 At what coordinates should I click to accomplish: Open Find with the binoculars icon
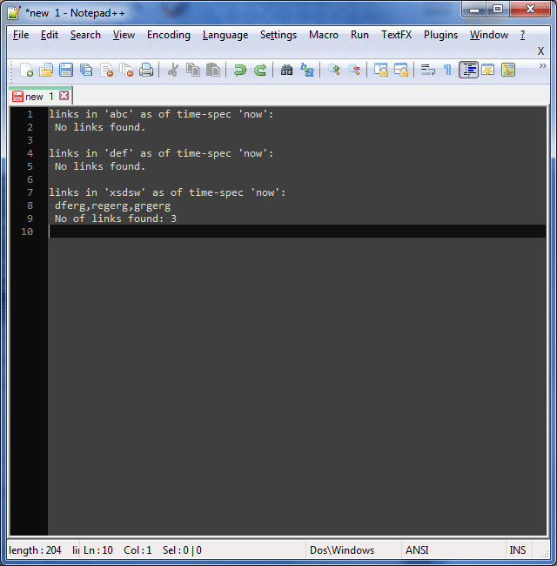[x=287, y=70]
